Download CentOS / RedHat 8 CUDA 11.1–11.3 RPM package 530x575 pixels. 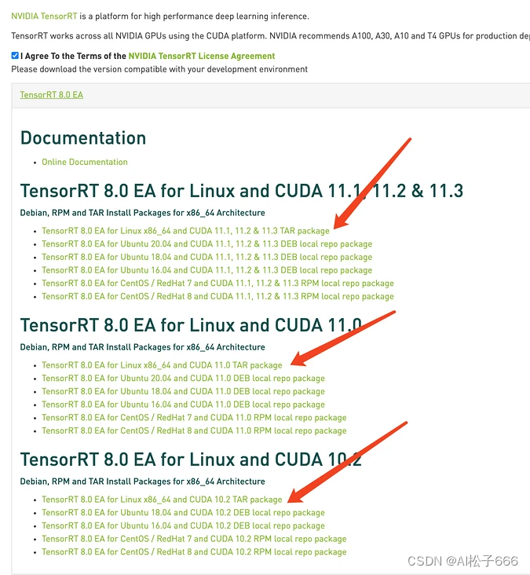(217, 297)
